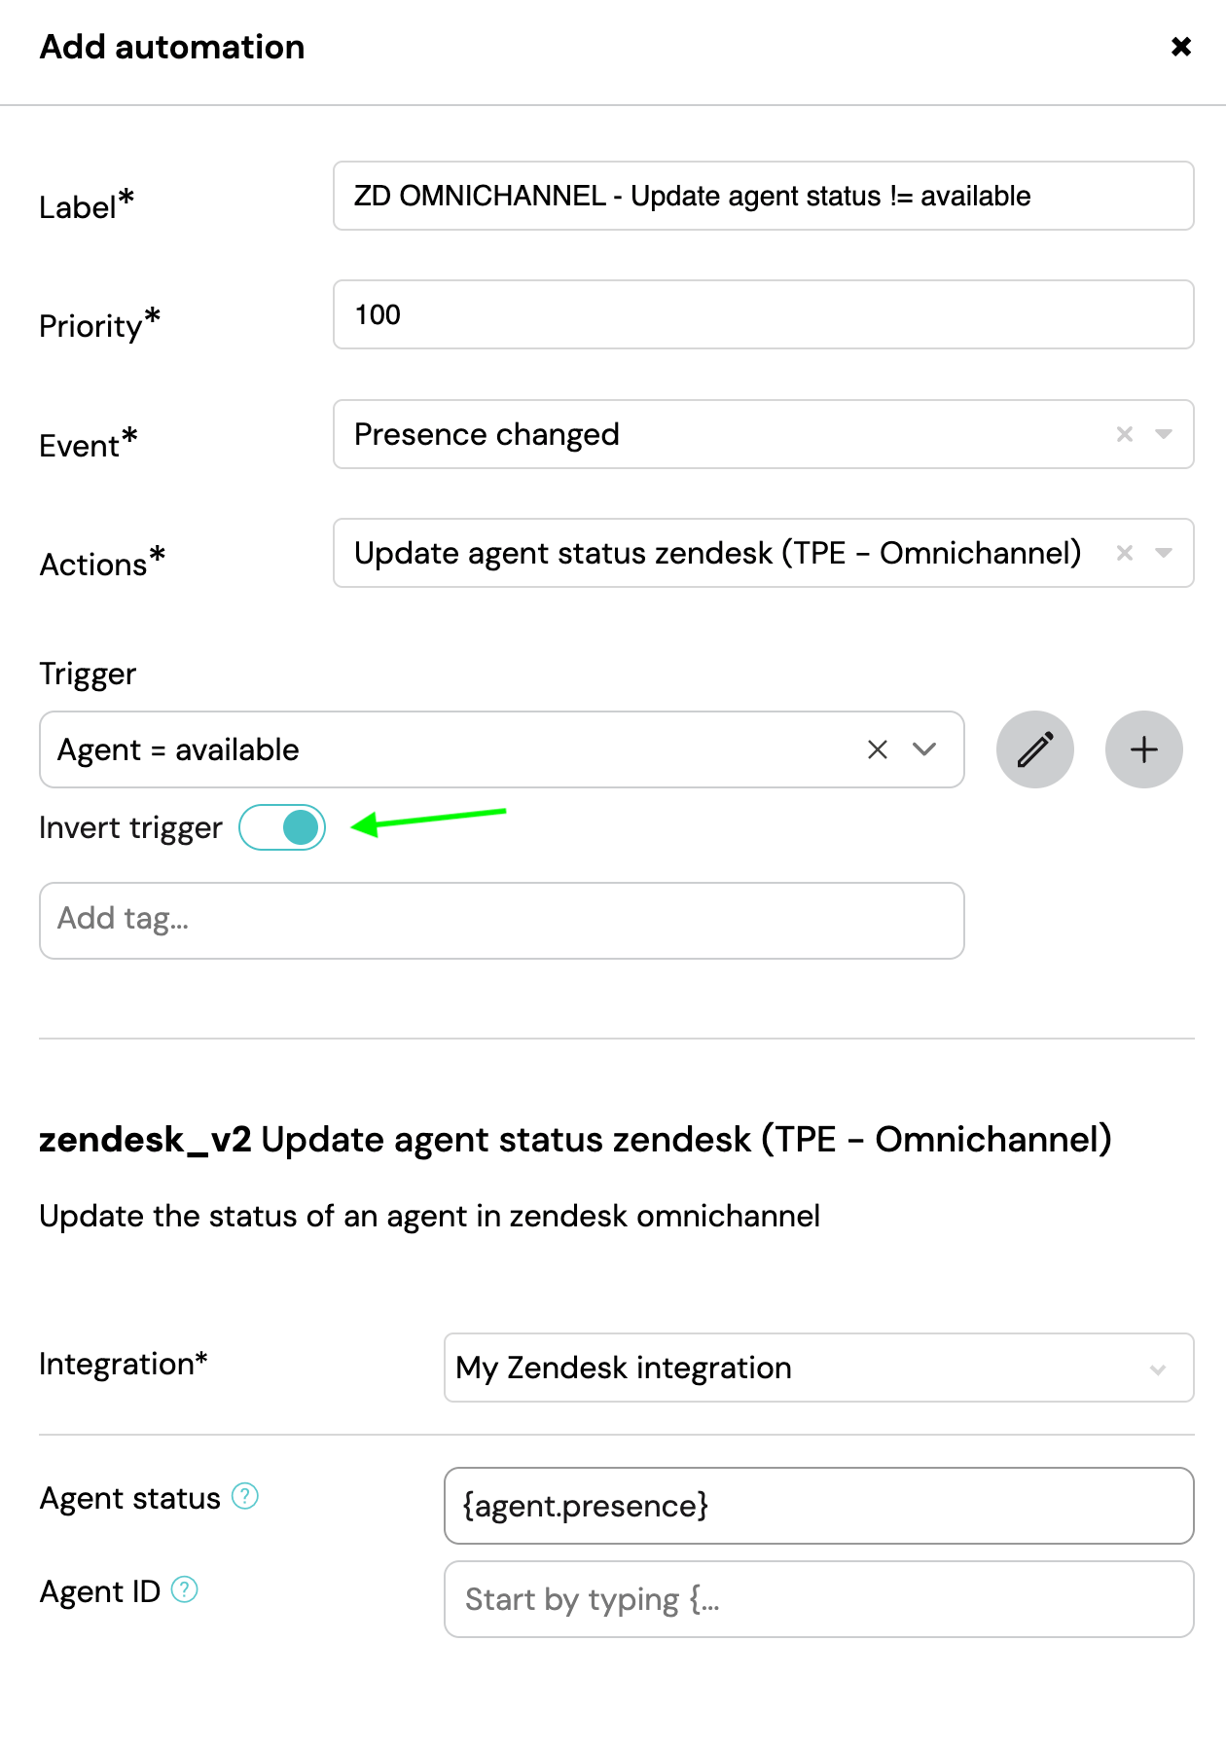The image size is (1226, 1752).
Task: Toggle the Invert trigger switch
Action: pyautogui.click(x=282, y=827)
